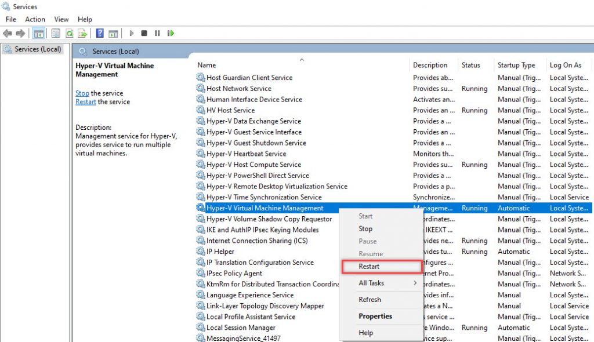
Task: Click the Restart the service link
Action: pos(86,102)
